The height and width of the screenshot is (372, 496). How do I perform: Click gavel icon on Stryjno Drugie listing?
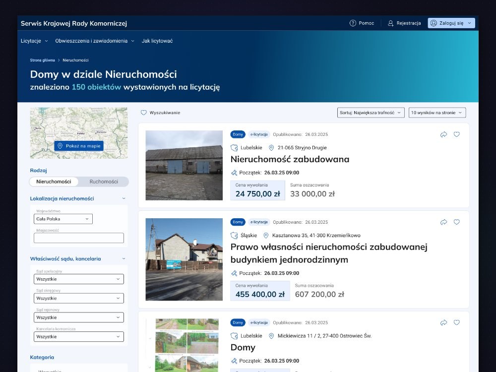pyautogui.click(x=234, y=173)
